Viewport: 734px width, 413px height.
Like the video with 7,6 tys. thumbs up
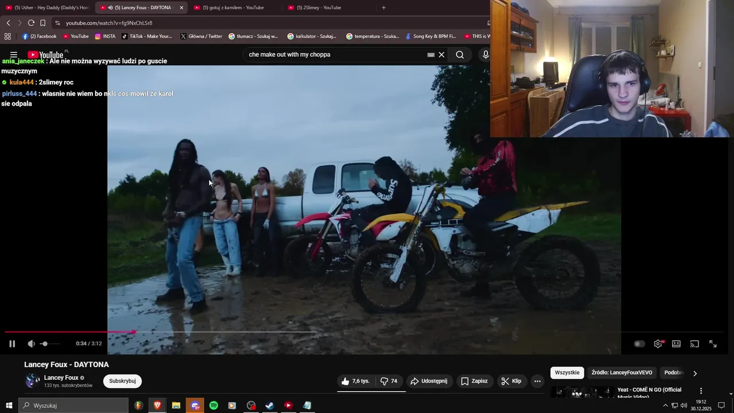(x=356, y=381)
